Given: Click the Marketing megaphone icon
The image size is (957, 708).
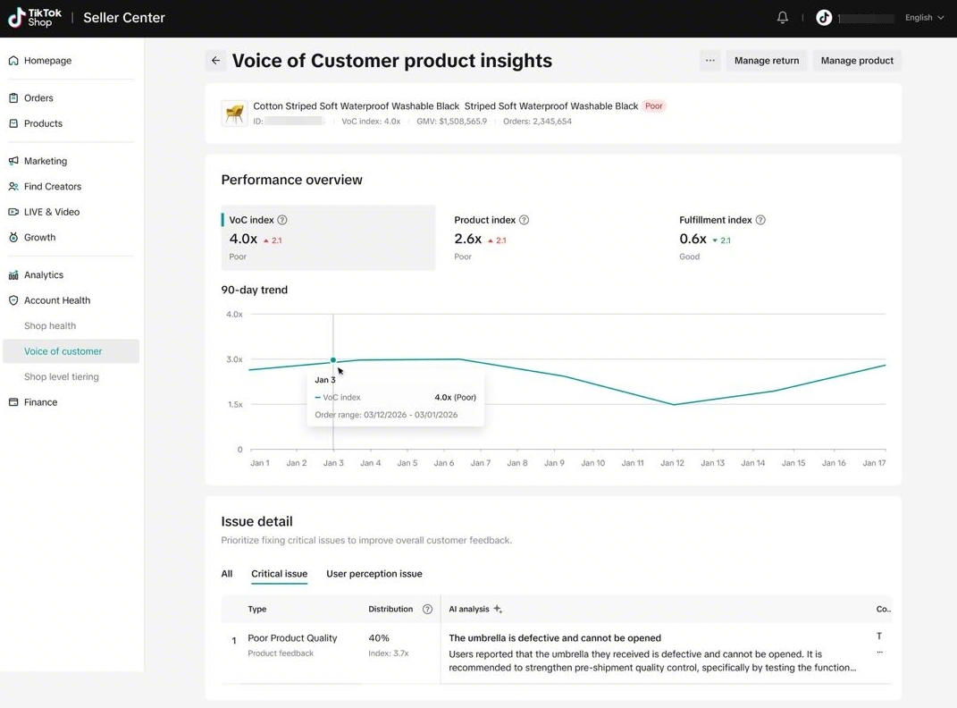Looking at the screenshot, I should [13, 161].
